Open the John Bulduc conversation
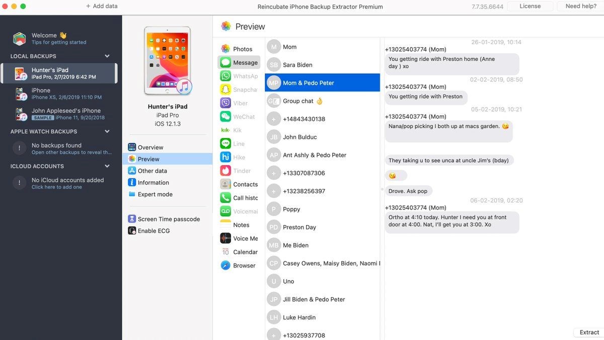Screen dimensions: 604x340 click(x=323, y=137)
